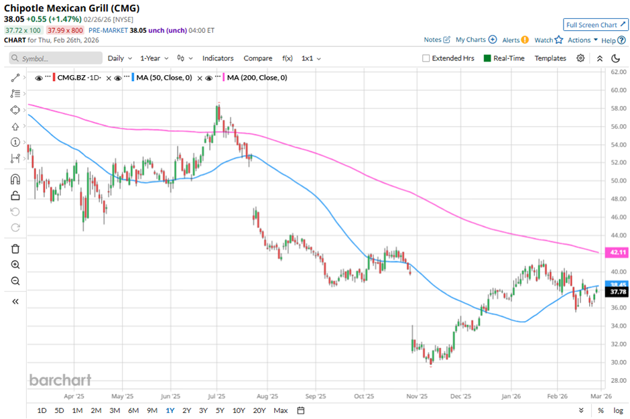The height and width of the screenshot is (419, 630).
Task: Expand the 1-Year period dropdown
Action: [x=153, y=58]
